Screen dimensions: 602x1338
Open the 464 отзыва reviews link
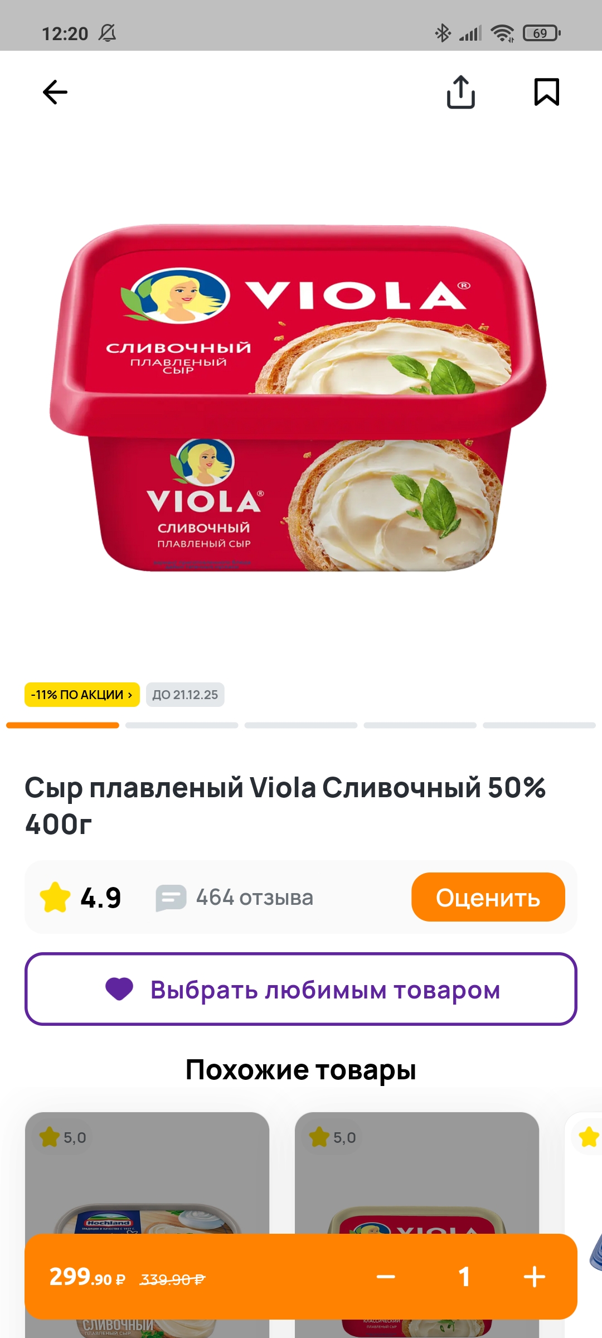coord(255,898)
